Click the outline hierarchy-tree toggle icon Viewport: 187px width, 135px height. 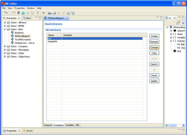click(x=183, y=23)
